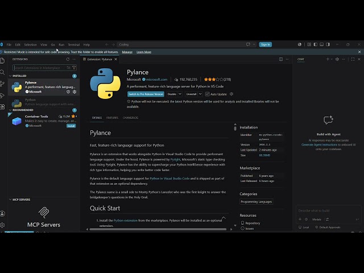Open the extensions filter funnel
Viewport: 364px width, 273px height.
[x=74, y=68]
